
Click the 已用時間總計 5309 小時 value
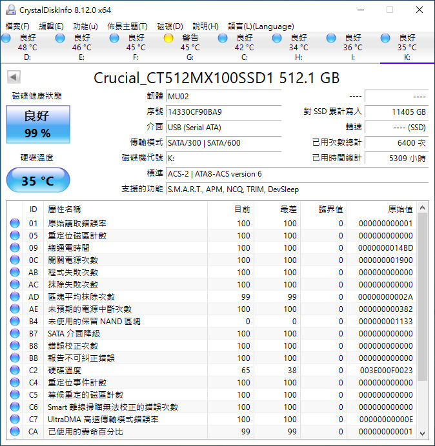[x=396, y=158]
